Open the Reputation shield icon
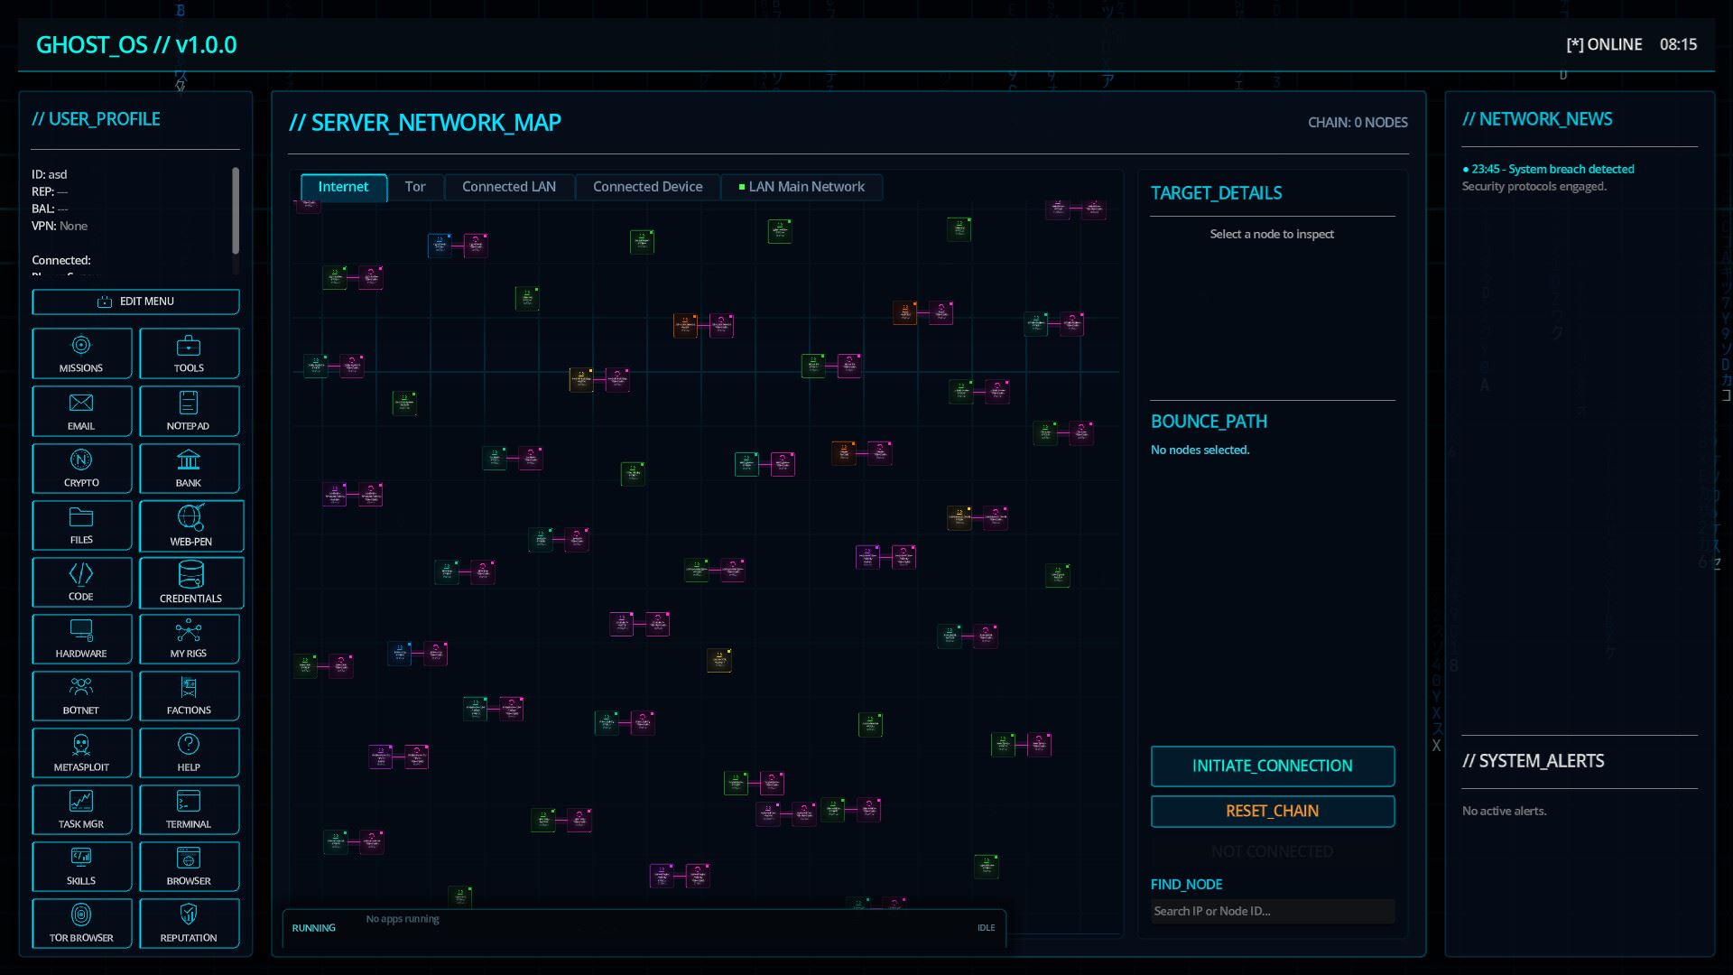 (x=189, y=923)
